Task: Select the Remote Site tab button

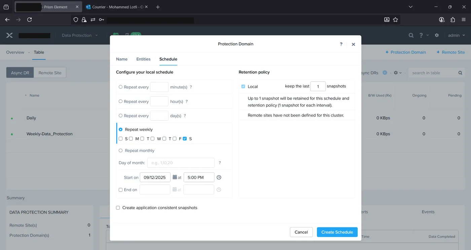Action: click(x=50, y=73)
